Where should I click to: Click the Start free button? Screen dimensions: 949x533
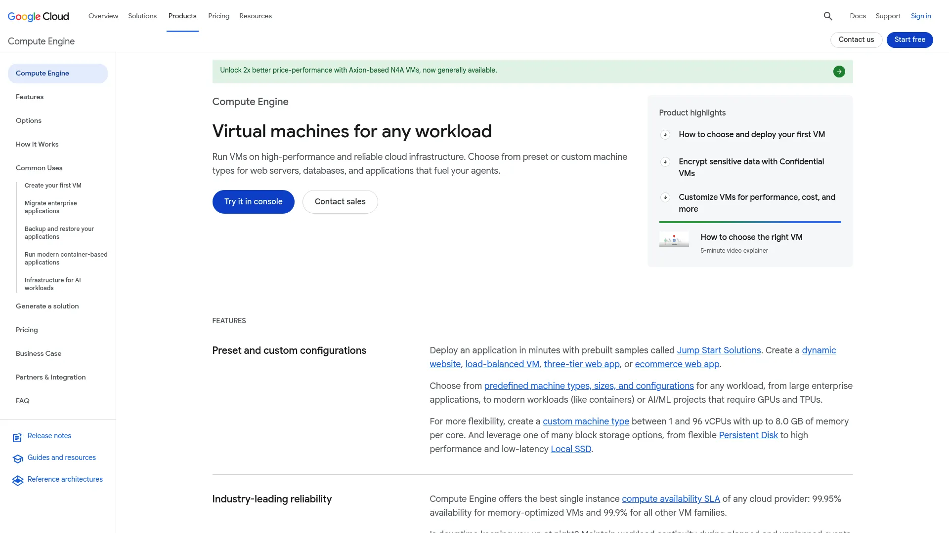[909, 40]
